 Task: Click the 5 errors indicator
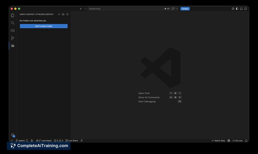pos(56,140)
